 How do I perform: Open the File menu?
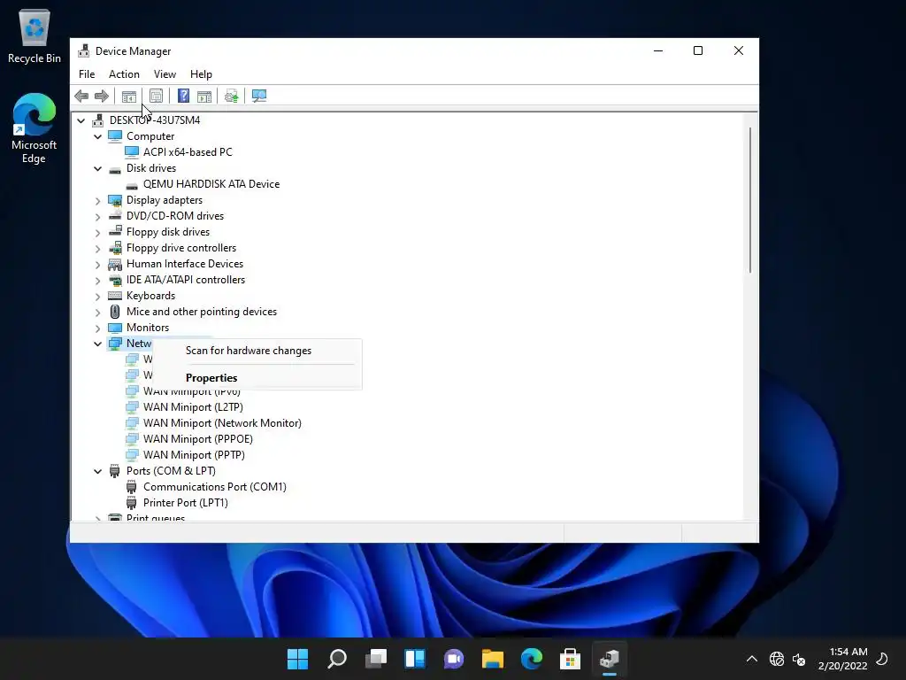(87, 74)
